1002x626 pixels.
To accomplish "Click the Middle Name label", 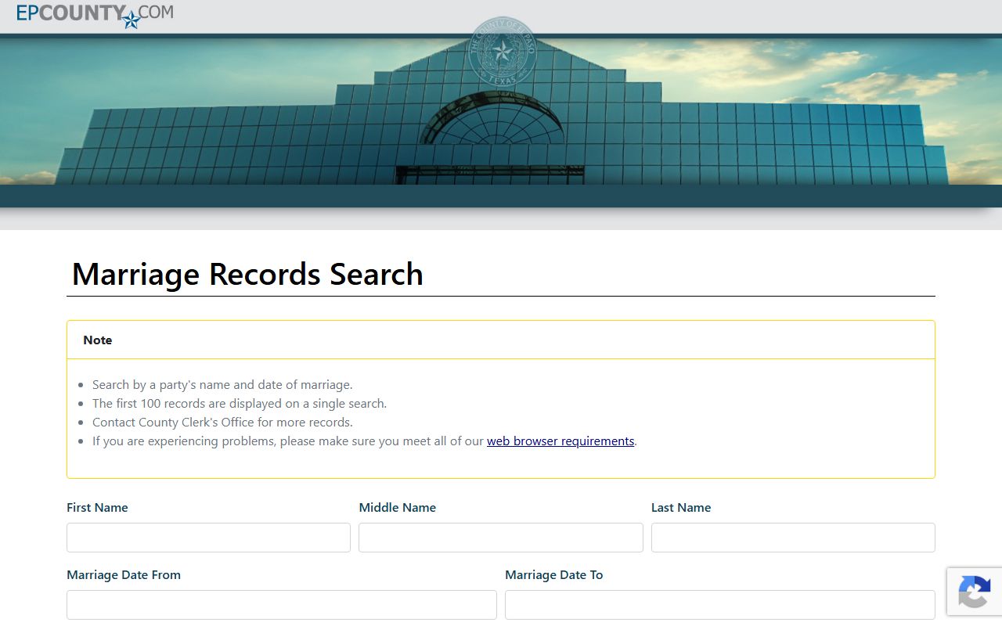I will 398,508.
